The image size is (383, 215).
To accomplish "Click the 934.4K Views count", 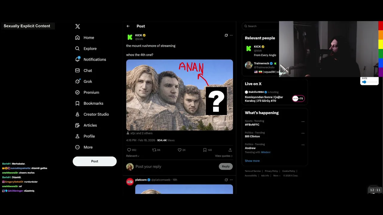I will (166, 140).
